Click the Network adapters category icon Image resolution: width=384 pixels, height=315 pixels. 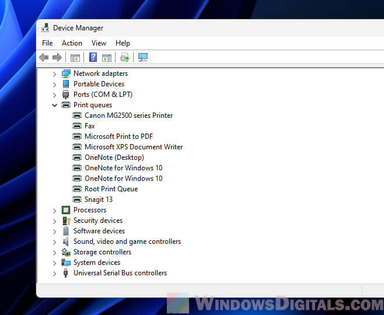pyautogui.click(x=66, y=73)
